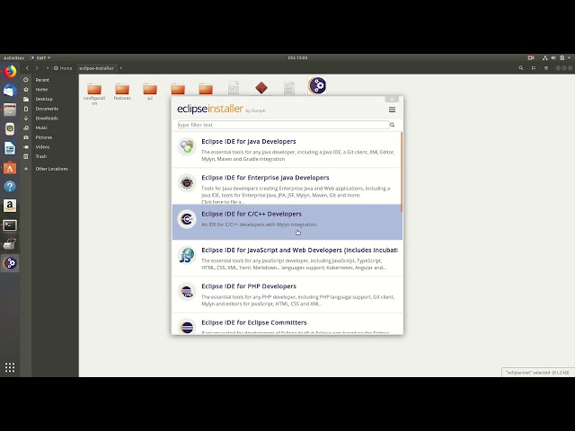Select the JavaScript and Web Developers icon
The width and height of the screenshot is (575, 431).
click(x=187, y=255)
